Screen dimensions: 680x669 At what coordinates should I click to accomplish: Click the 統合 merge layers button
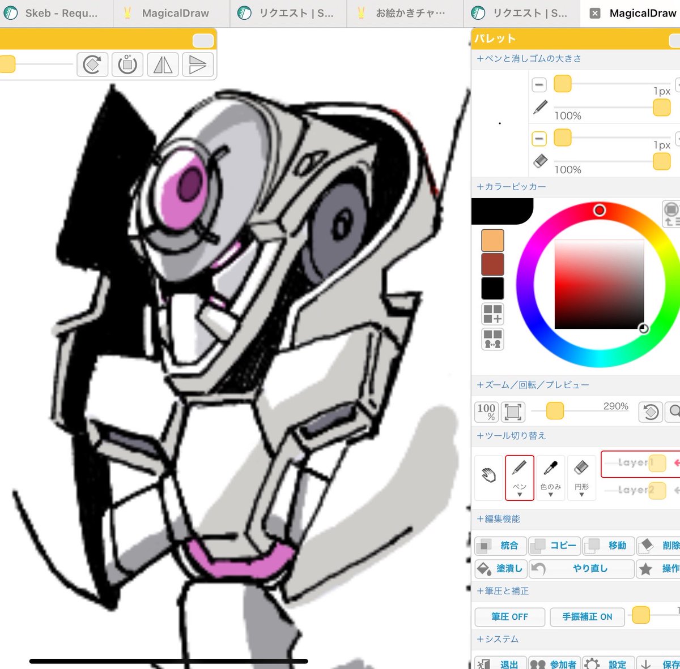[500, 546]
